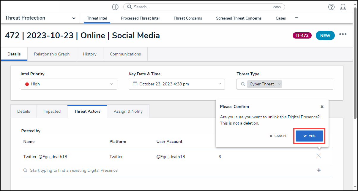The height and width of the screenshot is (191, 358).
Task: Unlink the Twitter @Ego_death18 row
Action: click(318, 156)
